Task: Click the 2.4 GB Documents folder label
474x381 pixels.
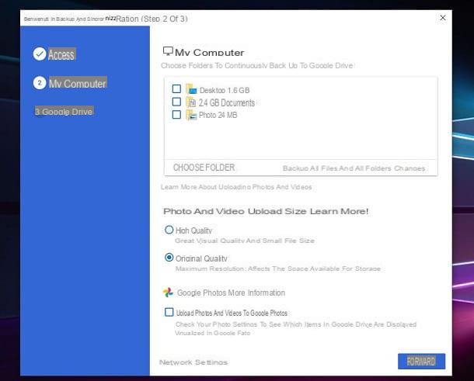Action: [227, 102]
